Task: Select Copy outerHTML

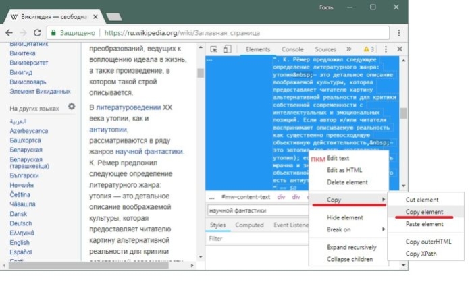Action: (x=428, y=242)
